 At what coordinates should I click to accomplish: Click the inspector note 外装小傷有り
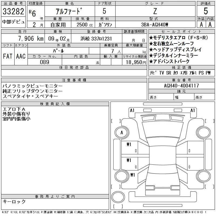tap(16, 114)
